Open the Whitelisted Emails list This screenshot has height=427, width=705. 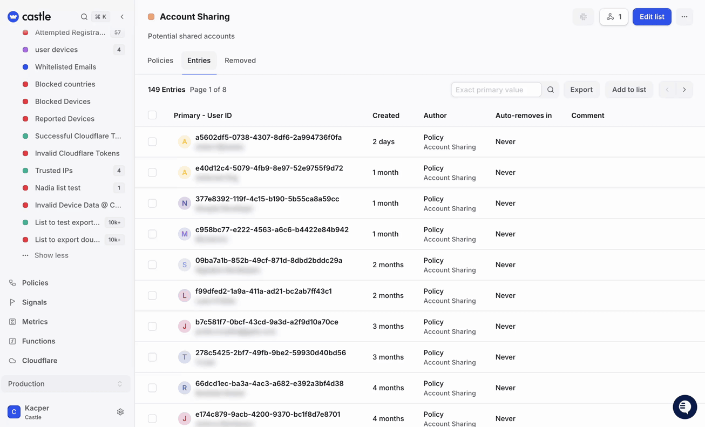[x=65, y=67]
